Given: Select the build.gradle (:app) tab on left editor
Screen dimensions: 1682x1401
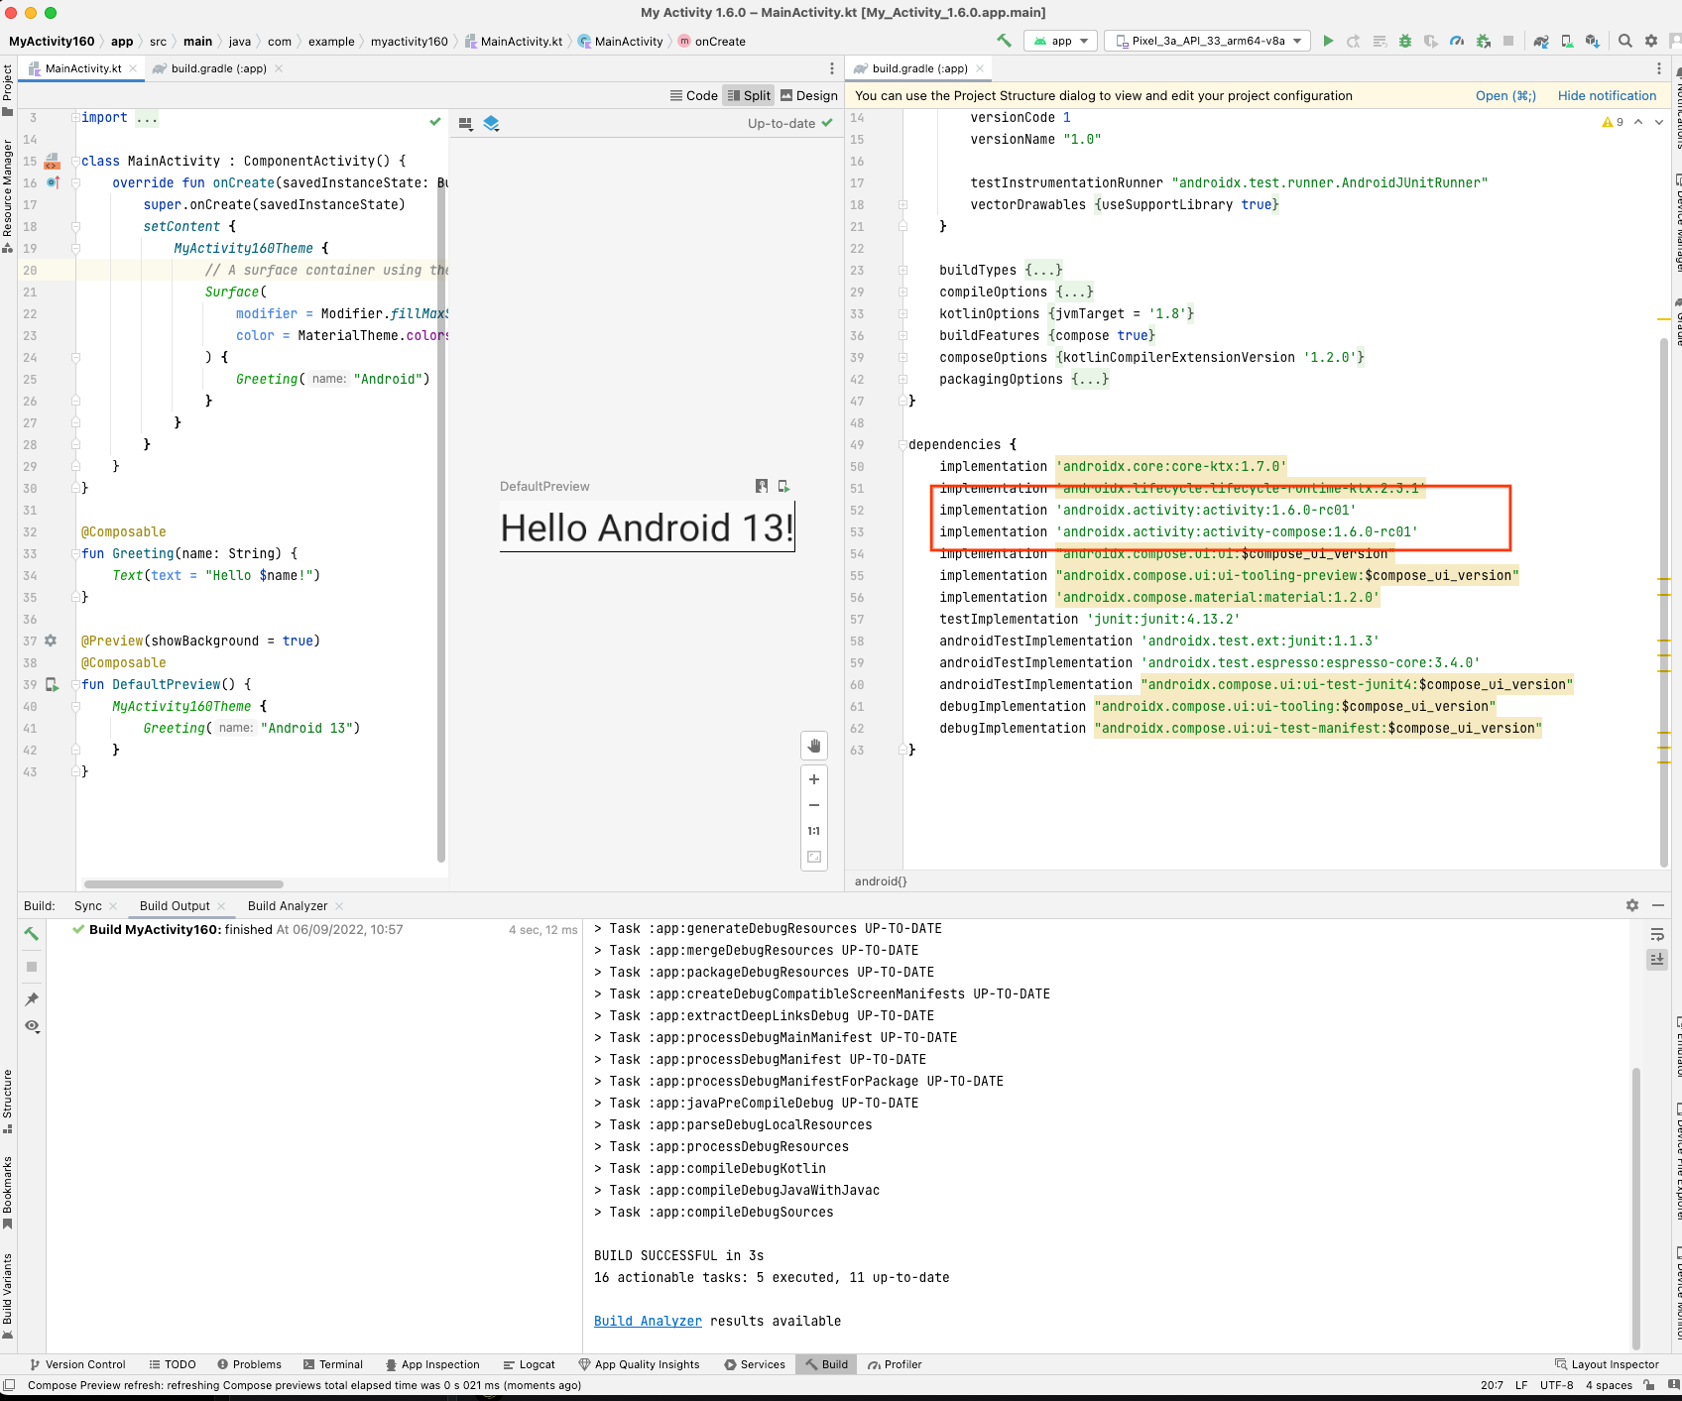Looking at the screenshot, I should click(x=218, y=68).
